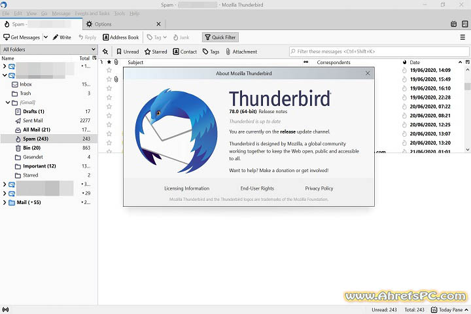Screen dimensions: 471x314
Task: Open the Message menu
Action: click(x=61, y=13)
